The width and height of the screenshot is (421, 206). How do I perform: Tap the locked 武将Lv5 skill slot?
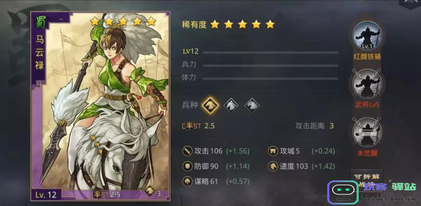pyautogui.click(x=367, y=84)
